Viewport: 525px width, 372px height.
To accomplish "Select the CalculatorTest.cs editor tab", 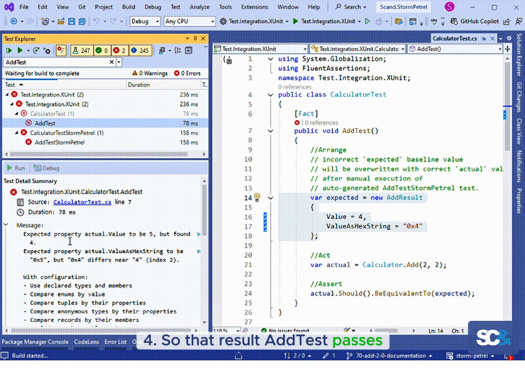I will 454,39.
